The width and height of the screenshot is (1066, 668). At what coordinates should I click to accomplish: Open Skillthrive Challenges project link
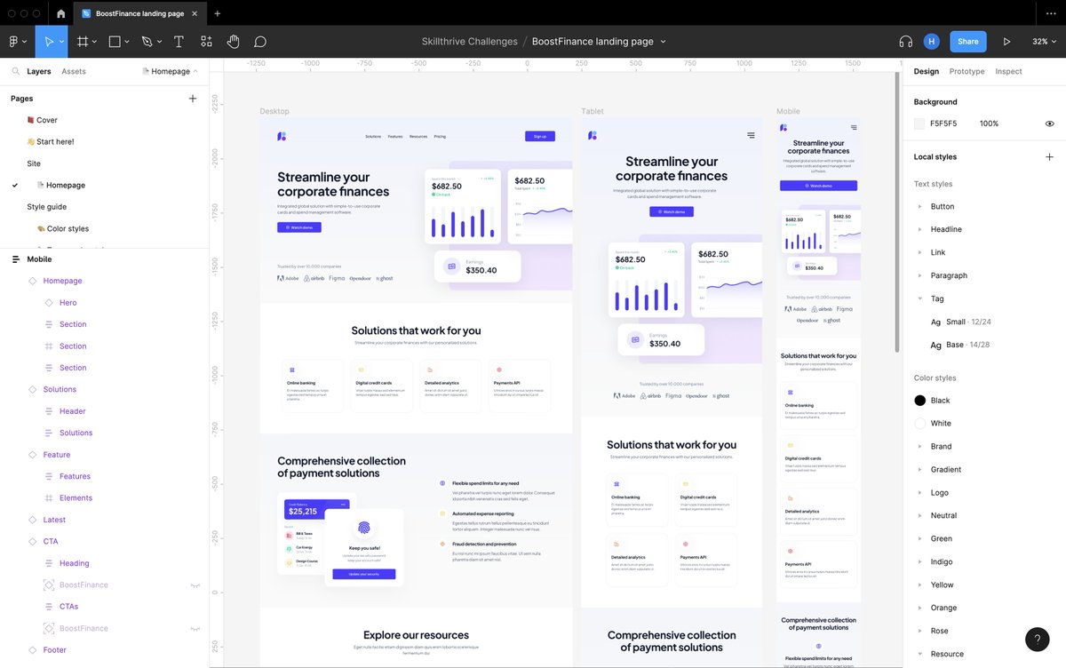470,42
